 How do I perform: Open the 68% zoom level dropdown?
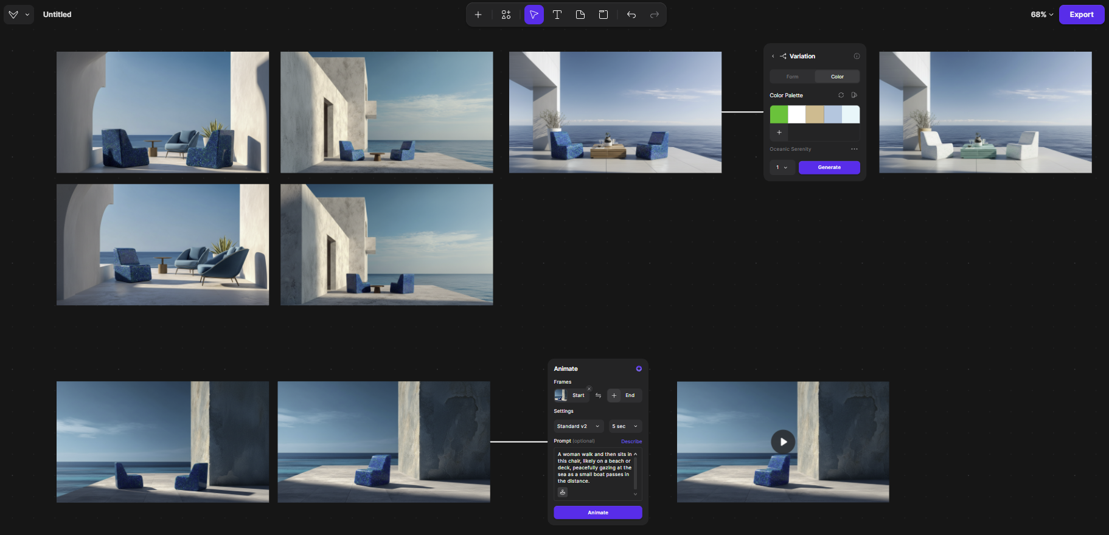tap(1041, 15)
